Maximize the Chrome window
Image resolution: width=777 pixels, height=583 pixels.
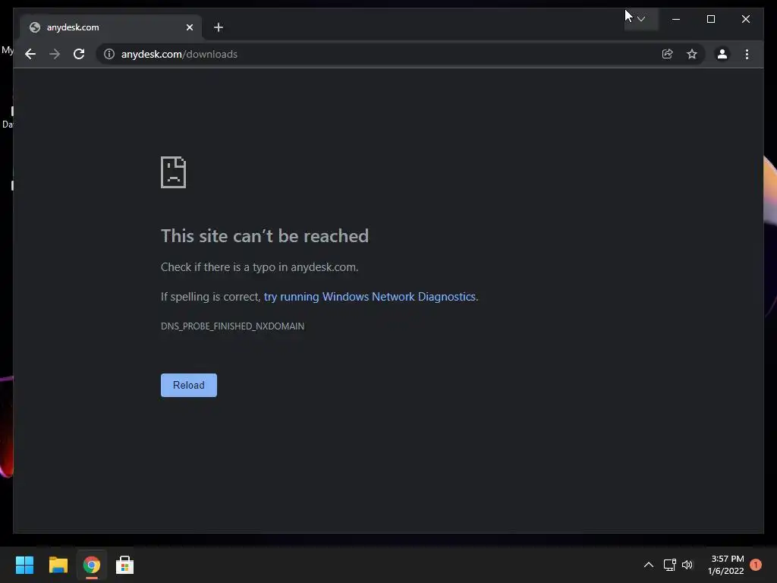(710, 19)
